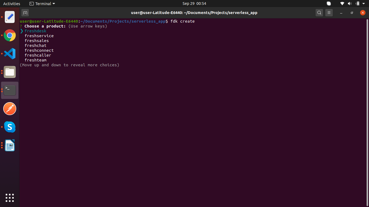The image size is (369, 207).
Task: Open the Activities overview
Action: [x=12, y=4]
